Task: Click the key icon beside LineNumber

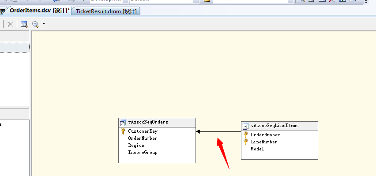Action: 245,142
